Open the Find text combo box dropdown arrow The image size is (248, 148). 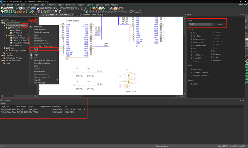pyautogui.click(x=212, y=24)
